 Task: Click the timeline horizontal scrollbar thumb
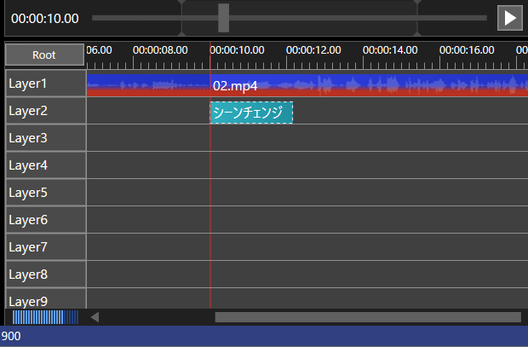point(366,317)
